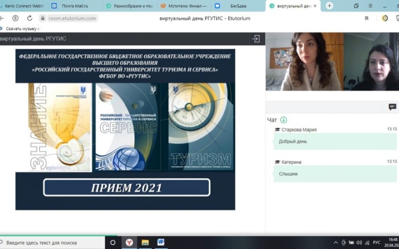Viewport: 399px width, 249px height.
Task: Bookmark this page with the flag icon
Action: [367, 18]
